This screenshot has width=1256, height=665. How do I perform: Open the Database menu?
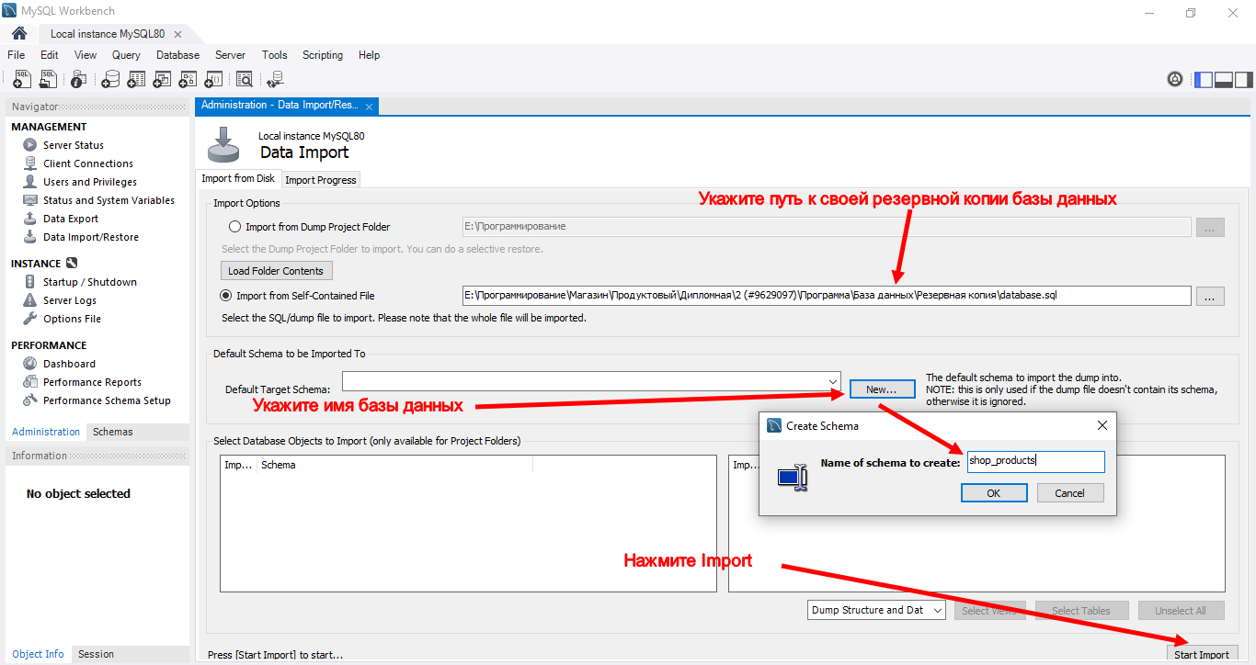pos(177,55)
